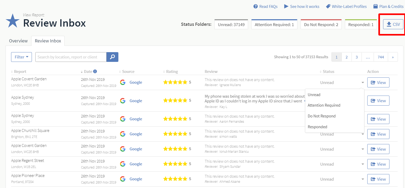Click the Google logo in Aaron Fernandes' row

click(x=123, y=119)
